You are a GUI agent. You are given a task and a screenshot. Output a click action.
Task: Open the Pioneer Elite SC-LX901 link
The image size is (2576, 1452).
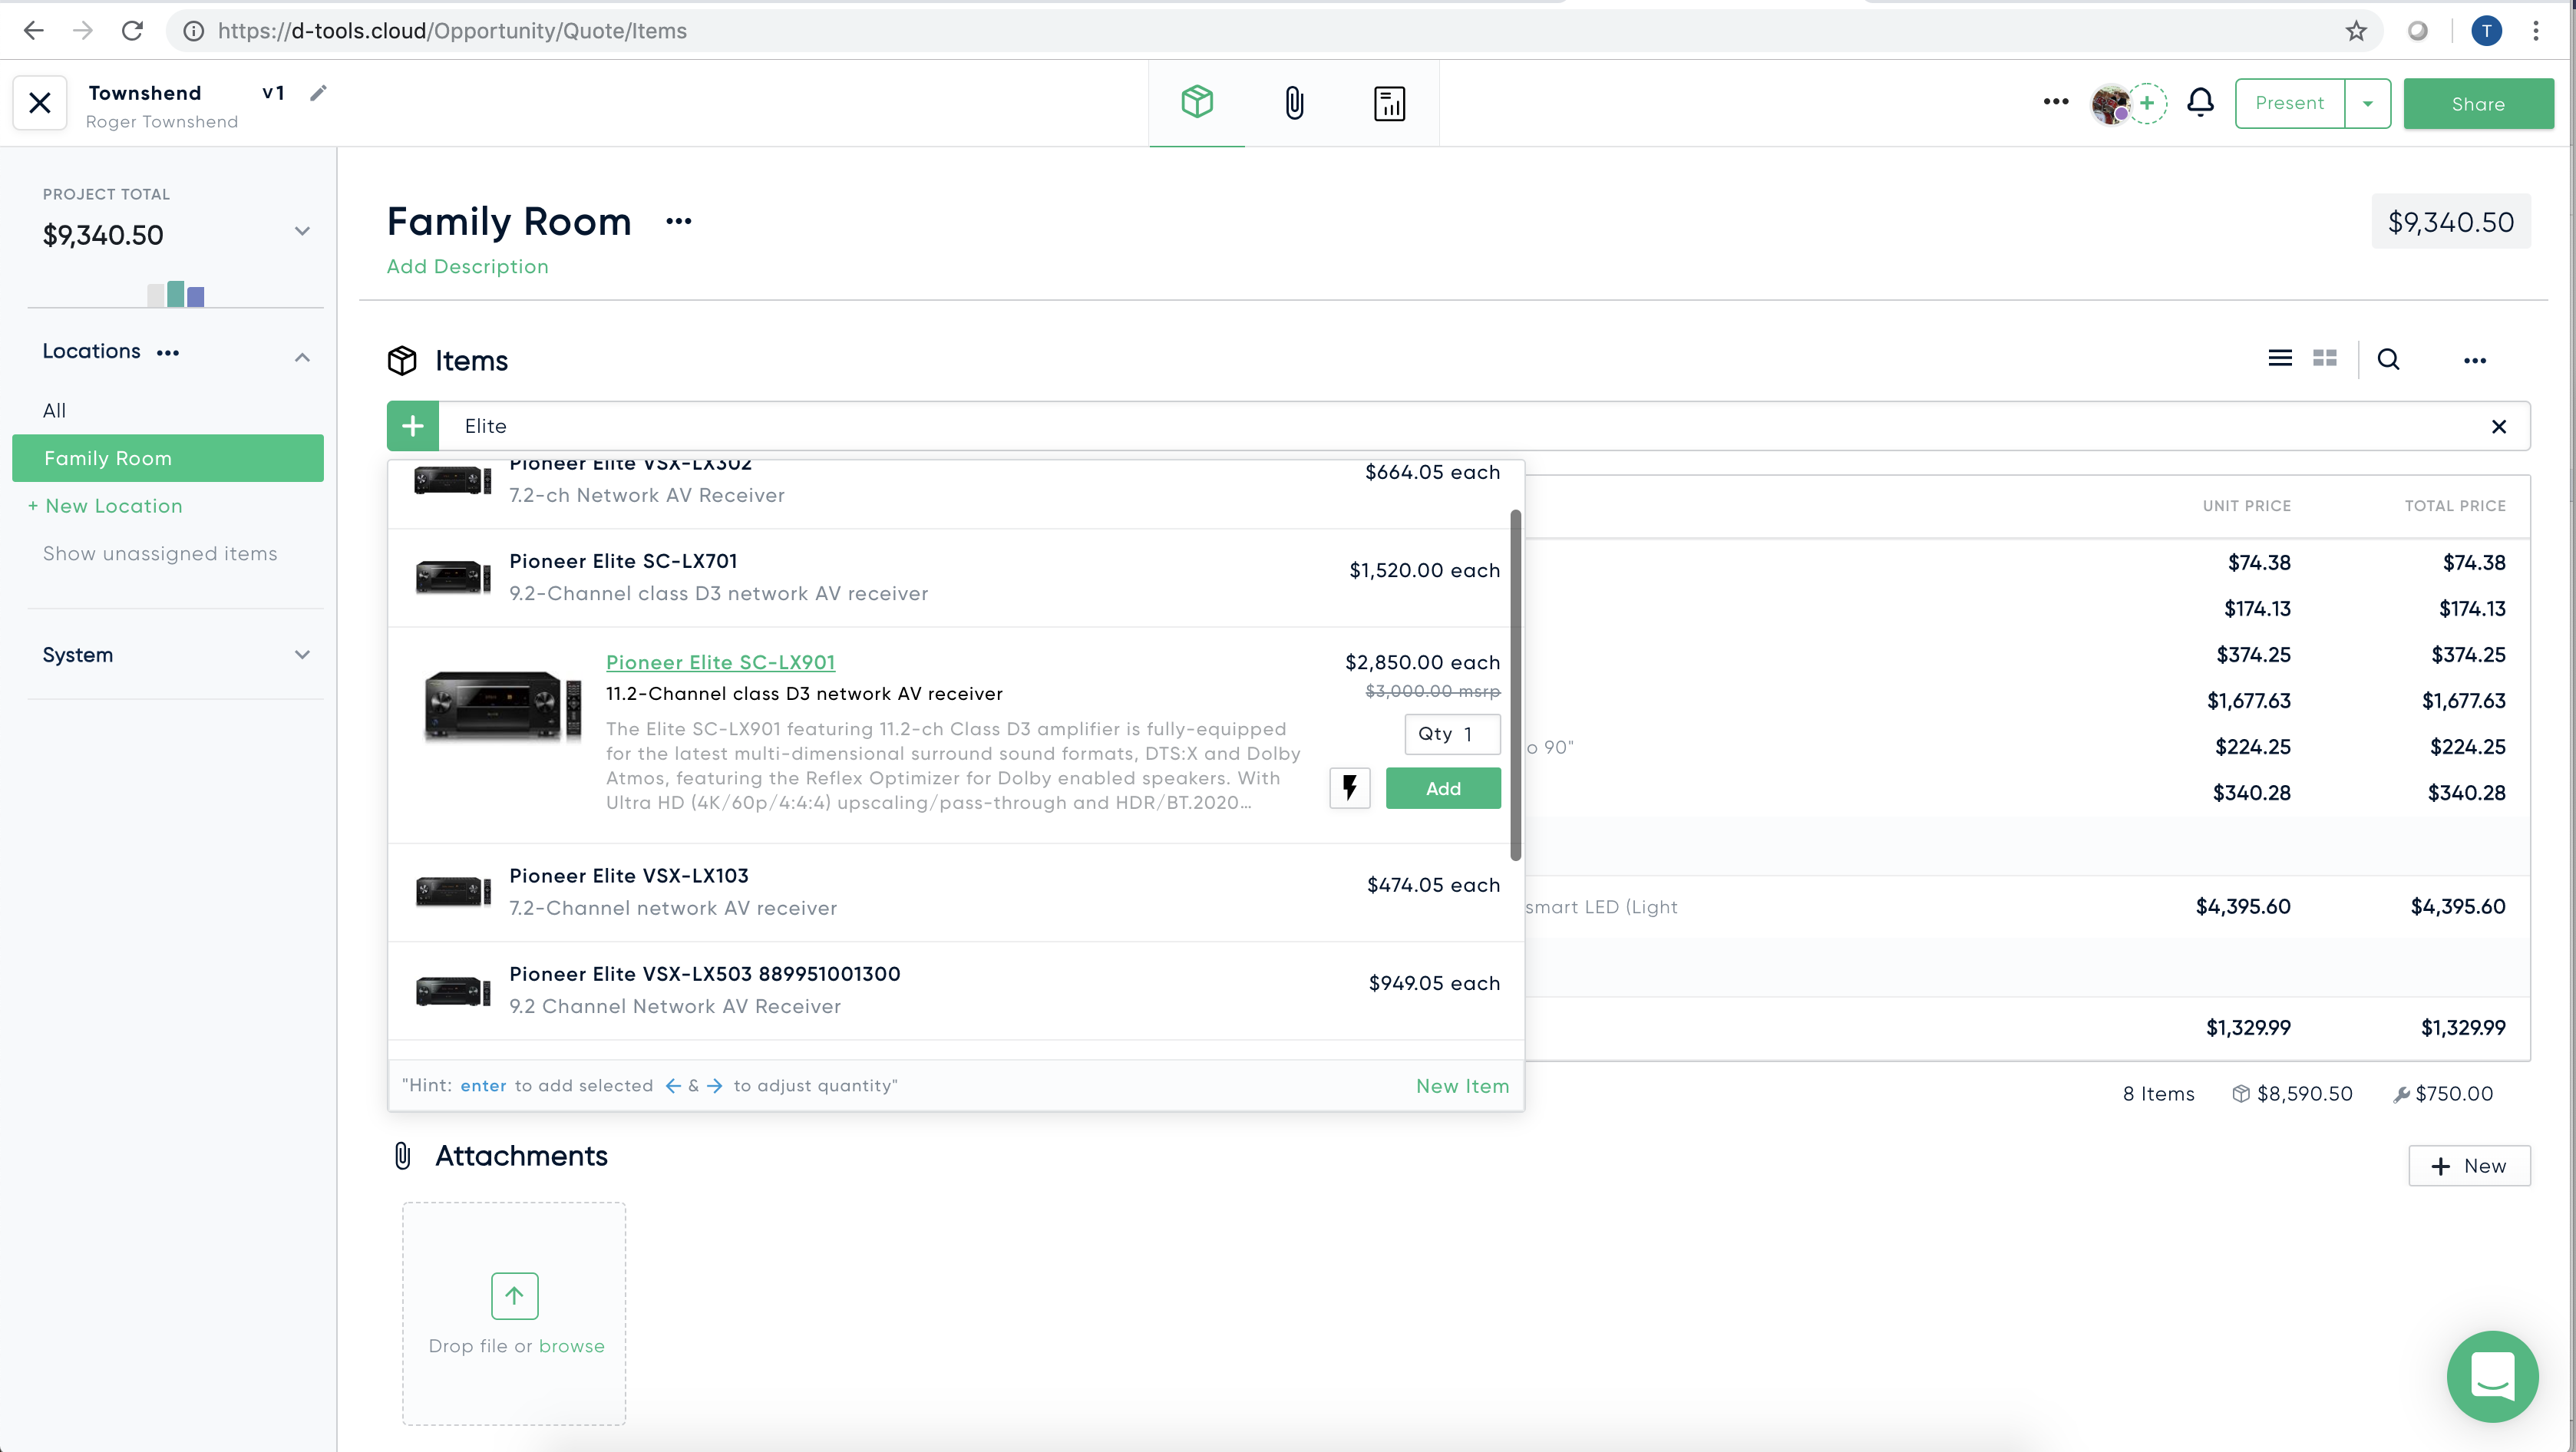[x=720, y=662]
